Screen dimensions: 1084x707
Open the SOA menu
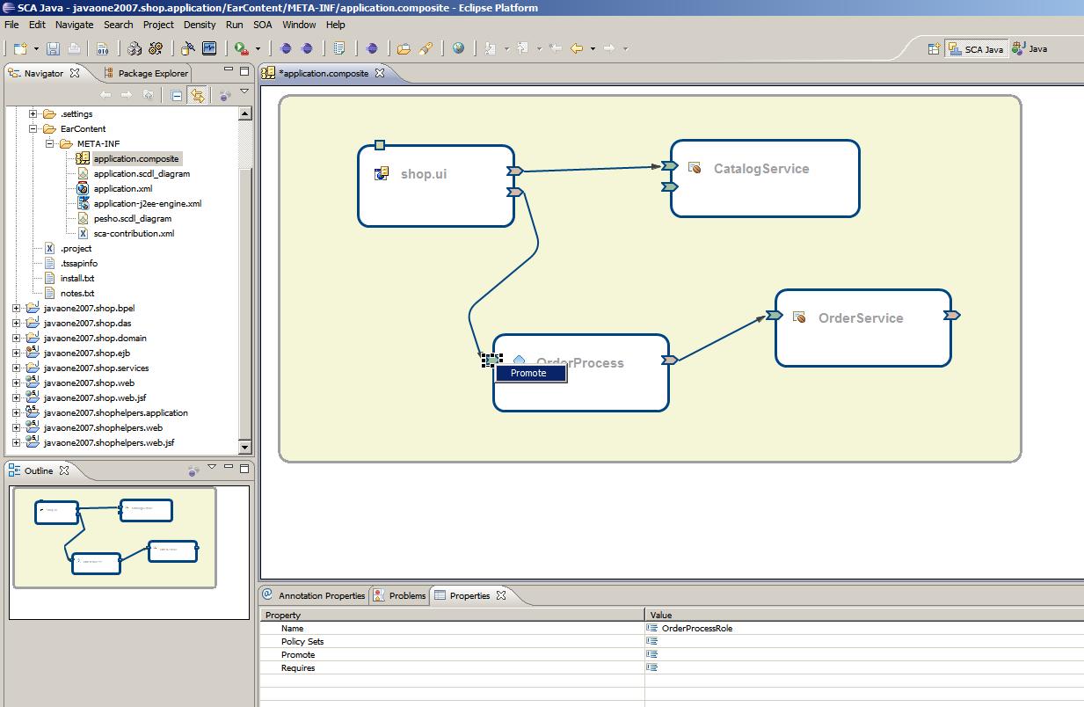click(263, 25)
